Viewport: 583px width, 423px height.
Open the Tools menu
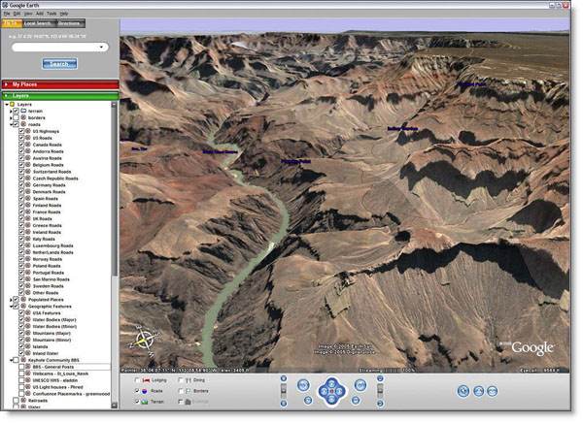pos(51,14)
